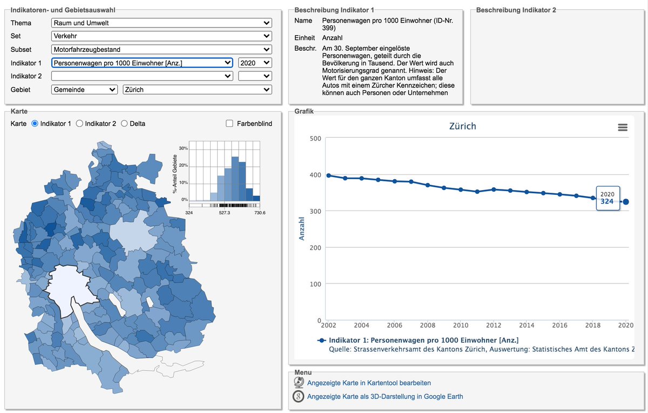The width and height of the screenshot is (648, 413).
Task: Open Indikator 1 dropdown Personenwagen
Action: point(143,63)
